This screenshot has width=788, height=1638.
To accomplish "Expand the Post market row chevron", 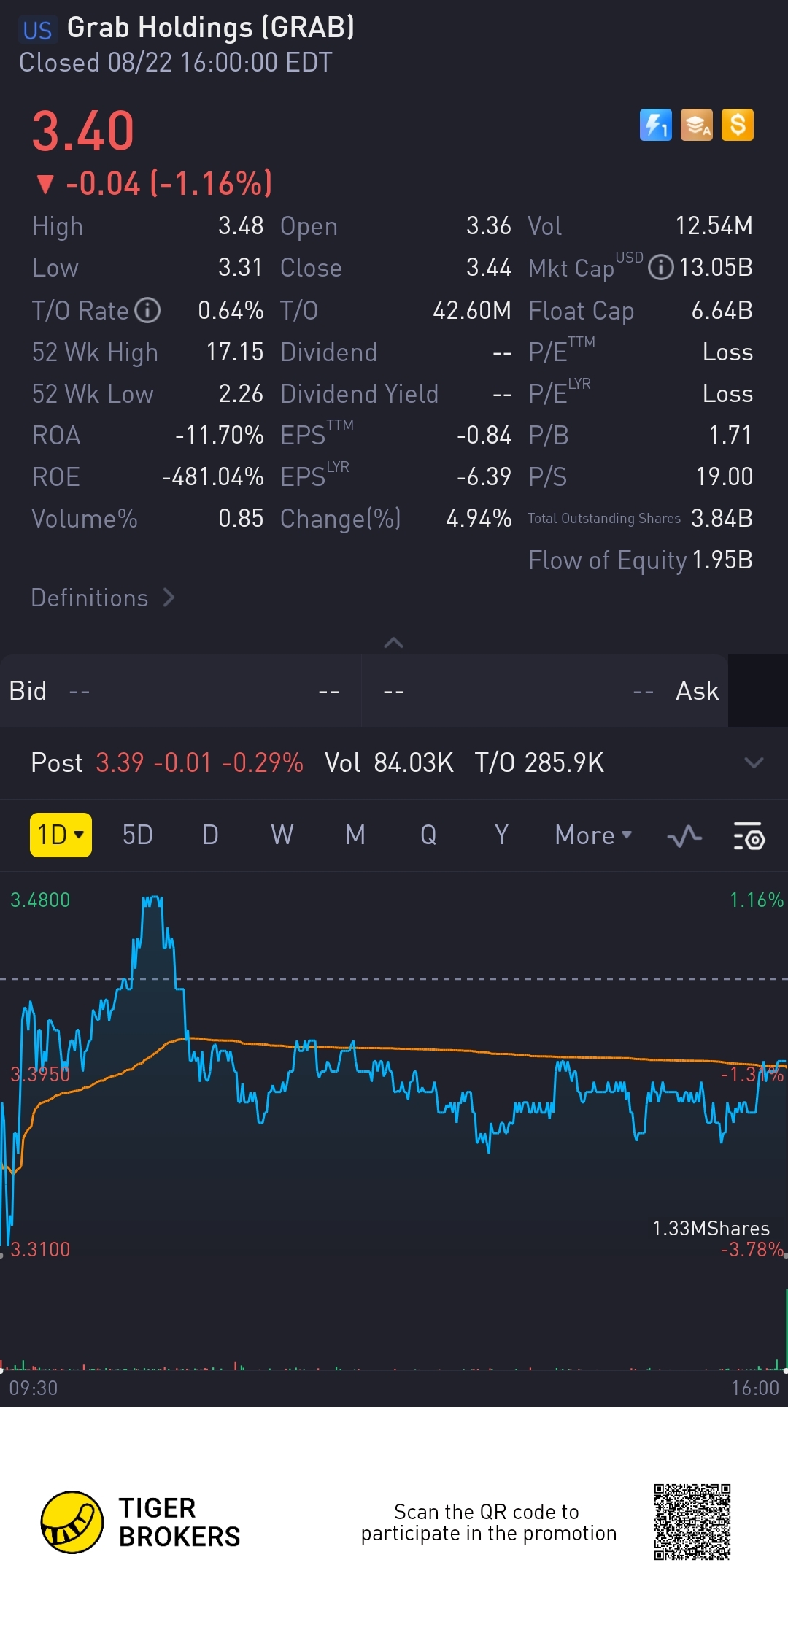I will point(754,763).
